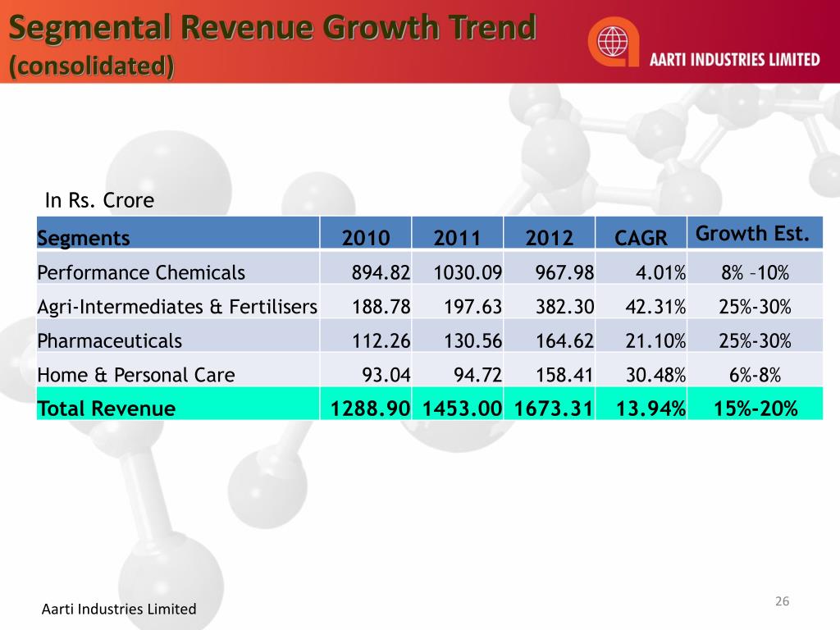Click Pharmaceuticals growth estimate 25%-30%
Screen dimensions: 840x630
(755, 340)
